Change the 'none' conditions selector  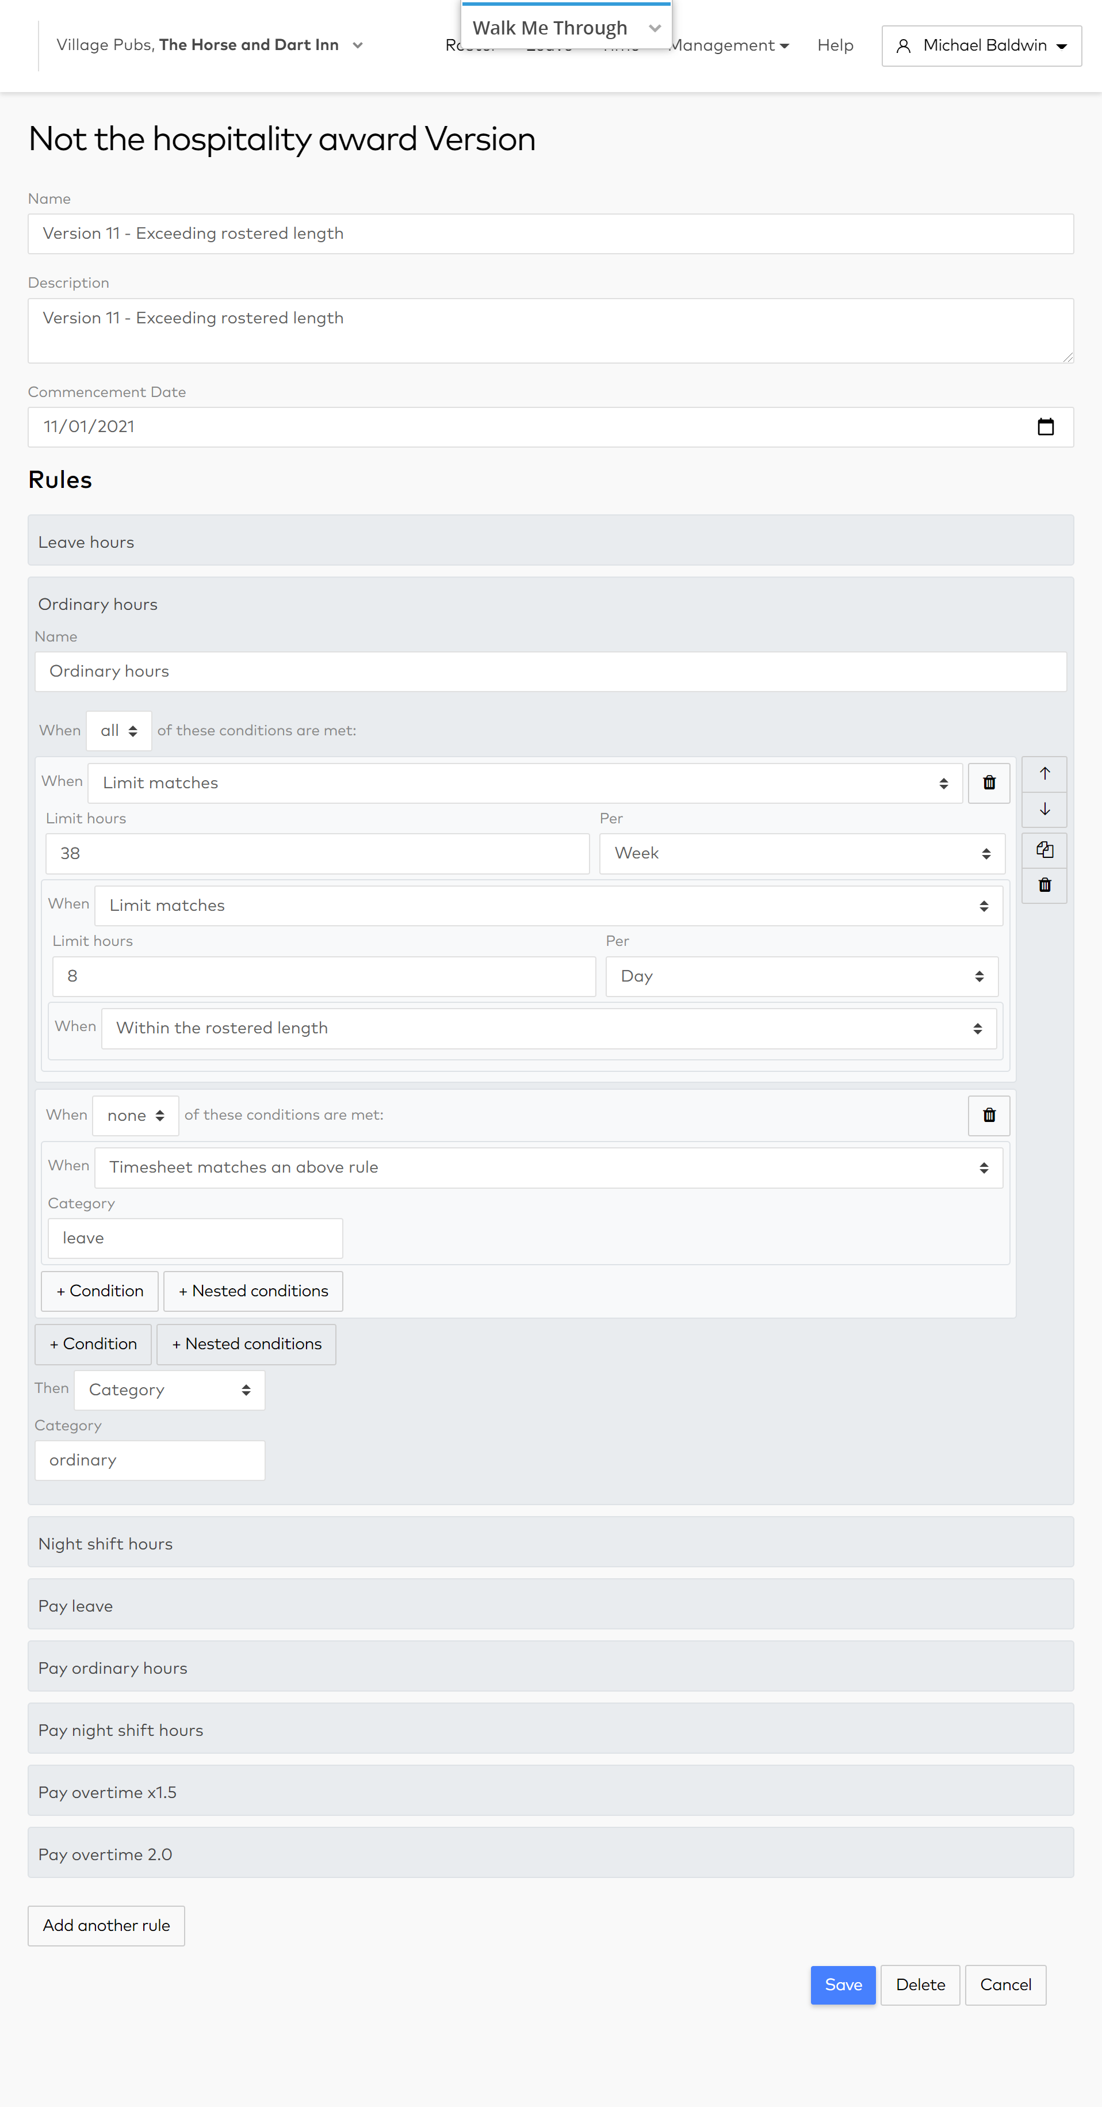coord(135,1116)
